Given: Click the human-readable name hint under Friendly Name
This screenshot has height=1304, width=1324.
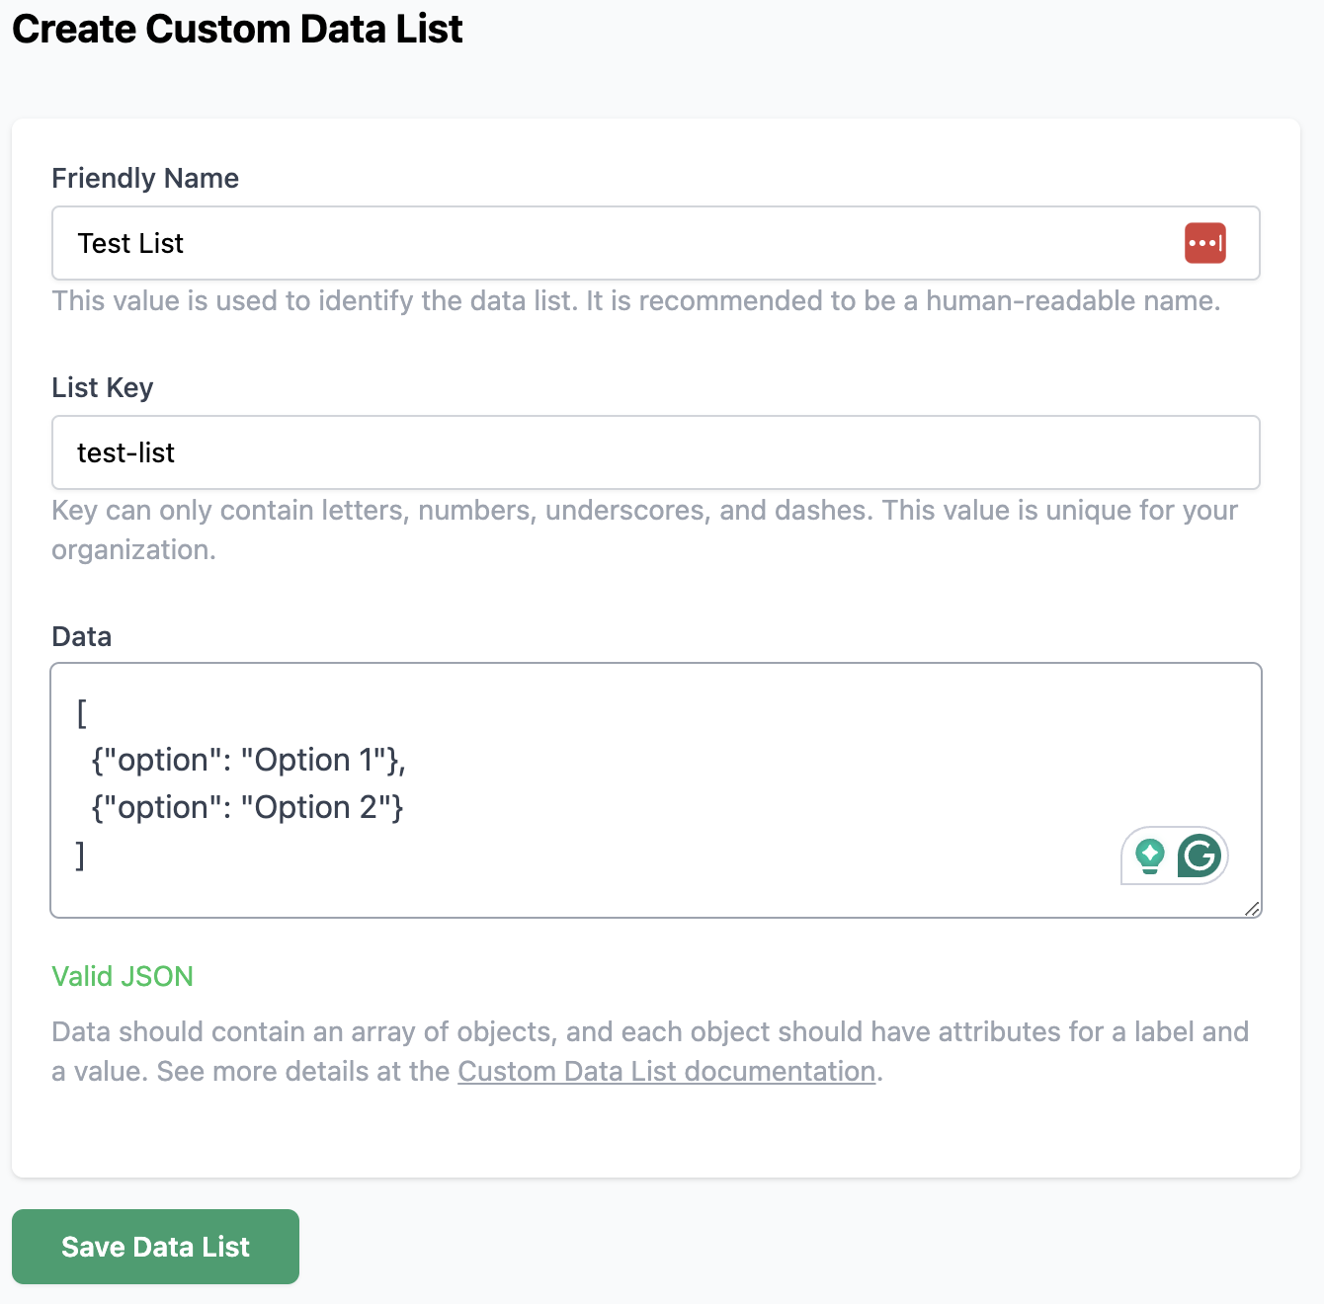Looking at the screenshot, I should (636, 300).
